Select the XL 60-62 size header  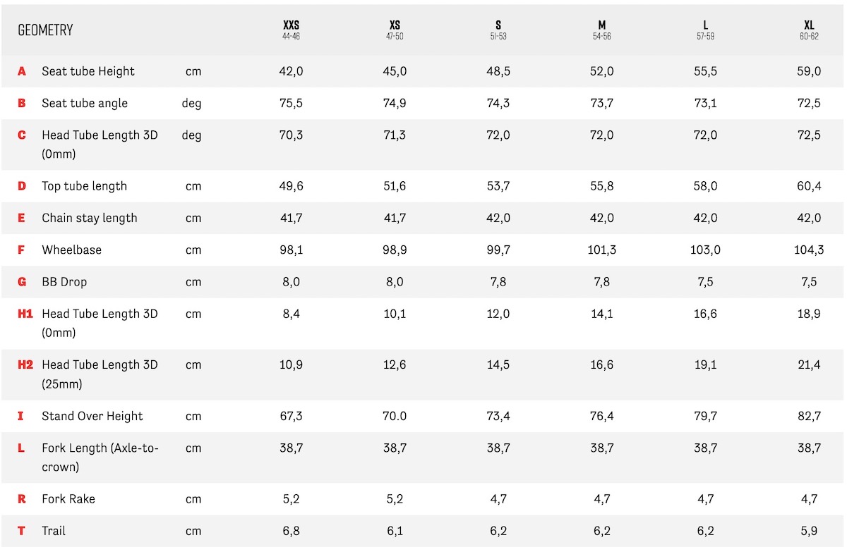pos(809,30)
